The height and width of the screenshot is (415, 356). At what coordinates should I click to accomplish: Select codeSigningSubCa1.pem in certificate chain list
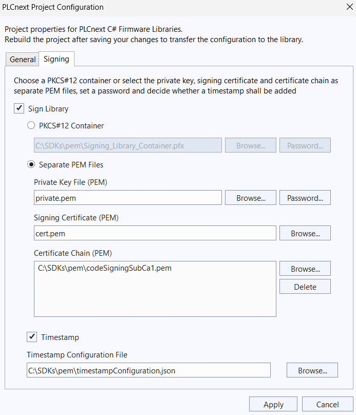click(x=105, y=268)
